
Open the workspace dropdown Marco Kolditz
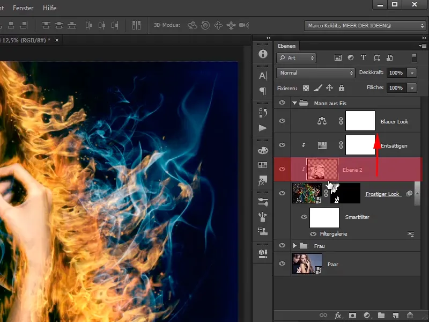tap(365, 25)
